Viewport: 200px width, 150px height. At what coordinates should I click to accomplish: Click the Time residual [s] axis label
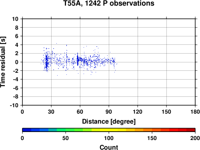point(3,62)
